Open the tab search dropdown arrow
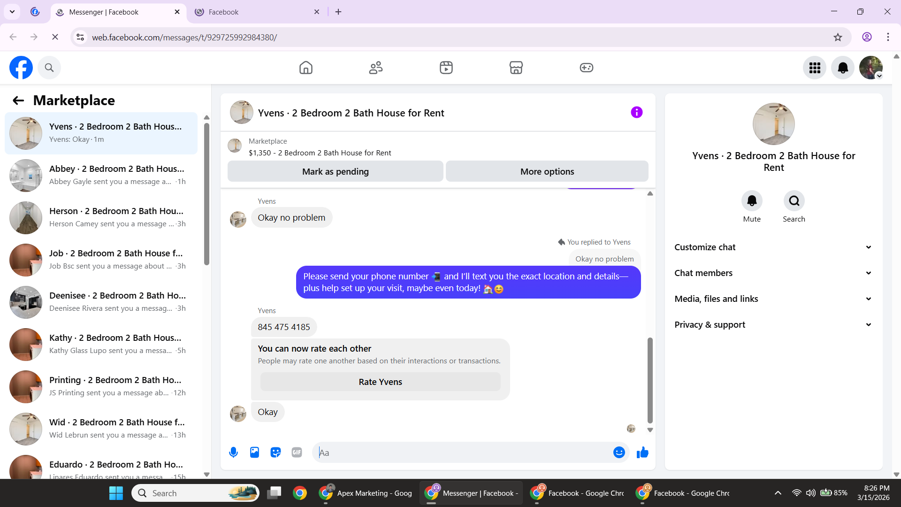 [x=12, y=12]
